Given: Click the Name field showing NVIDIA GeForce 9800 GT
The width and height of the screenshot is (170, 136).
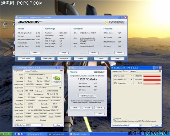Looking at the screenshot, I should [37, 75].
